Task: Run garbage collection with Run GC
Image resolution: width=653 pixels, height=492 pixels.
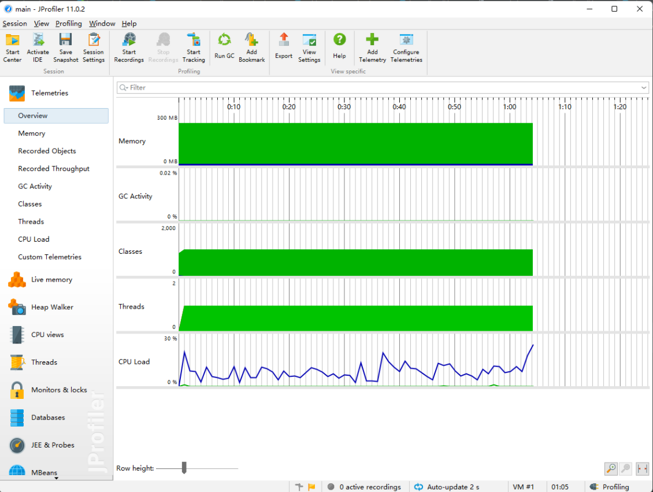Action: point(224,46)
